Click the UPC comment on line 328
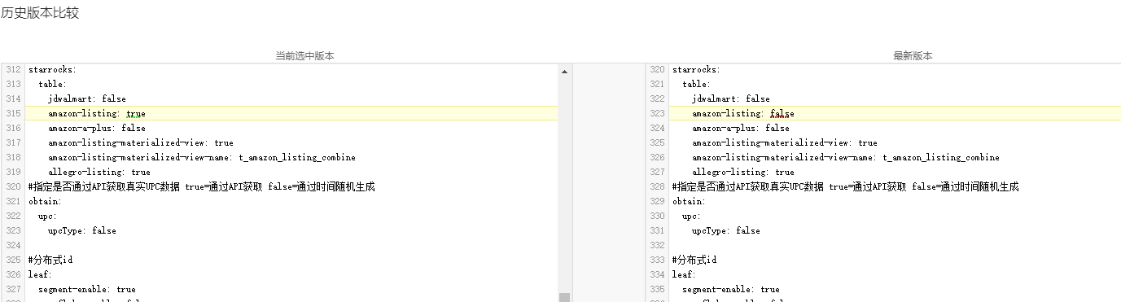Viewport: 1121px width, 302px height. (845, 186)
